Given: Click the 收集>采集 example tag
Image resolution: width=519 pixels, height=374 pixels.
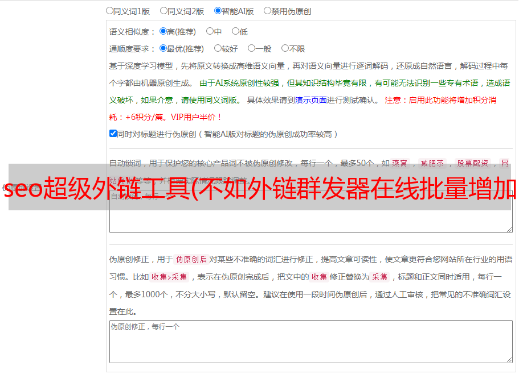Looking at the screenshot, I should 169,277.
